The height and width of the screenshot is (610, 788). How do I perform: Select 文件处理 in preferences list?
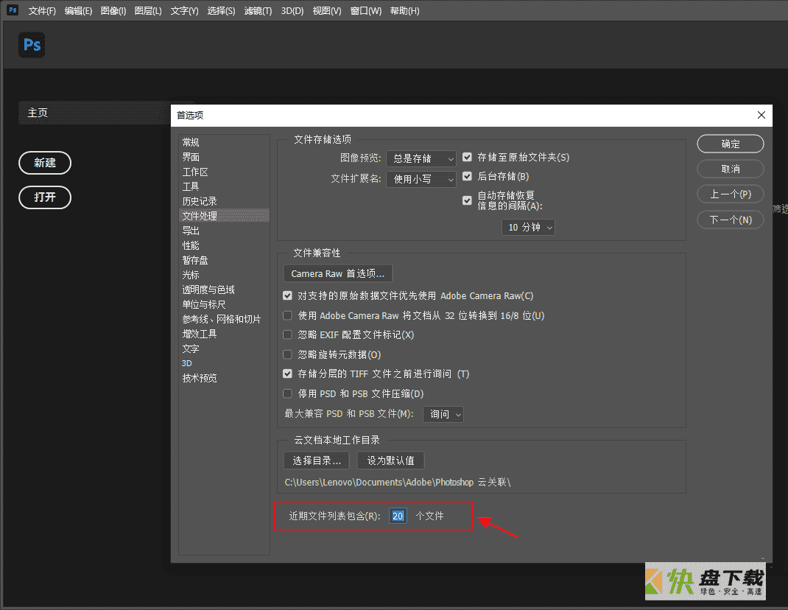(224, 216)
